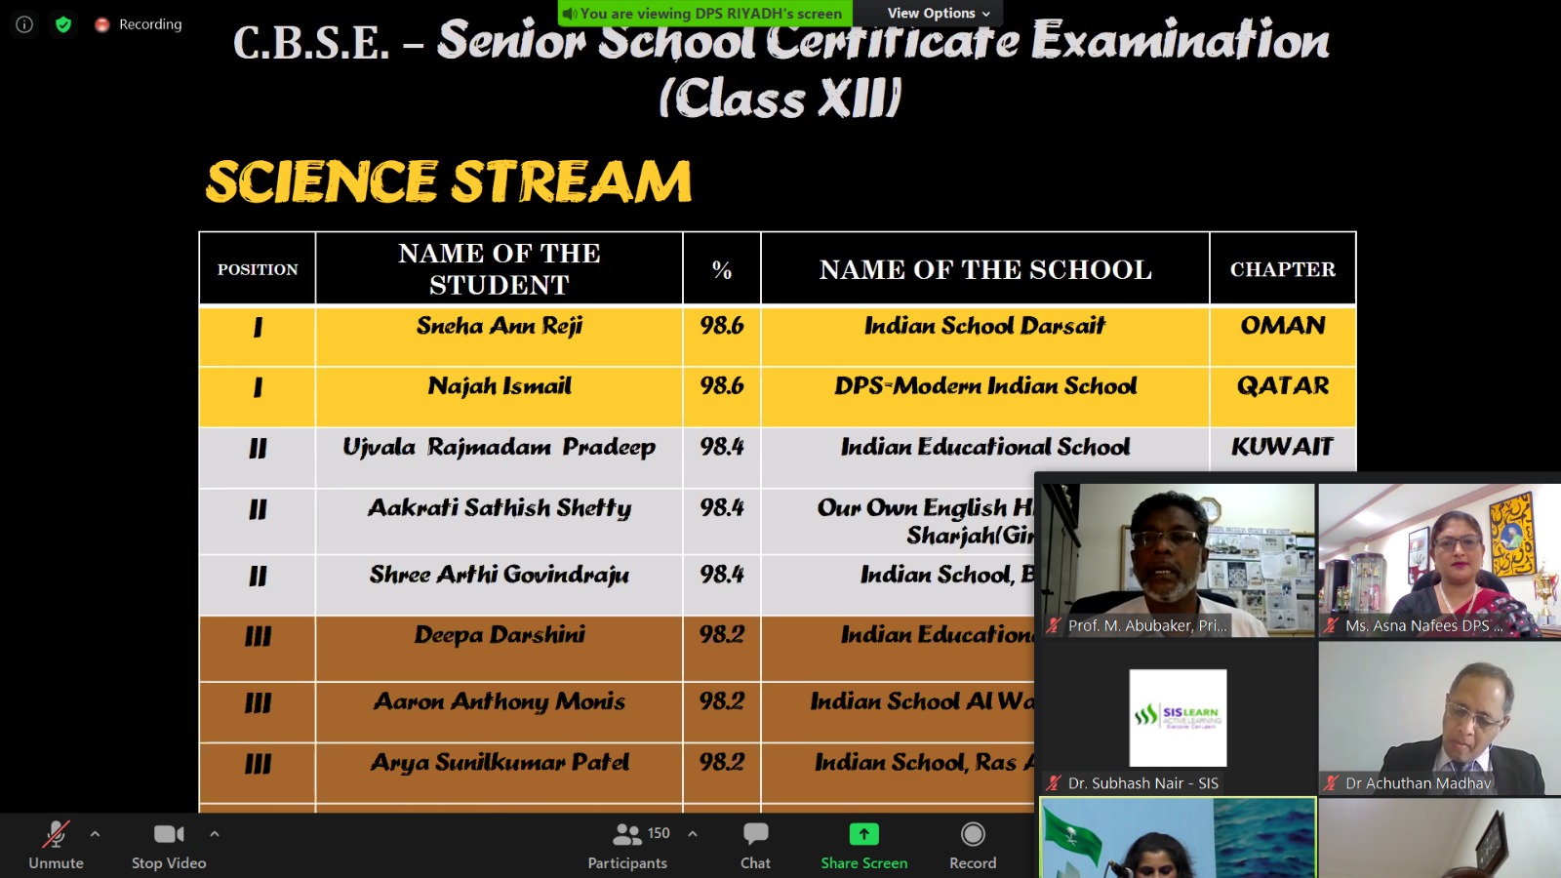The width and height of the screenshot is (1561, 878).
Task: Expand audio options arrow beside Unmute
Action: (95, 834)
